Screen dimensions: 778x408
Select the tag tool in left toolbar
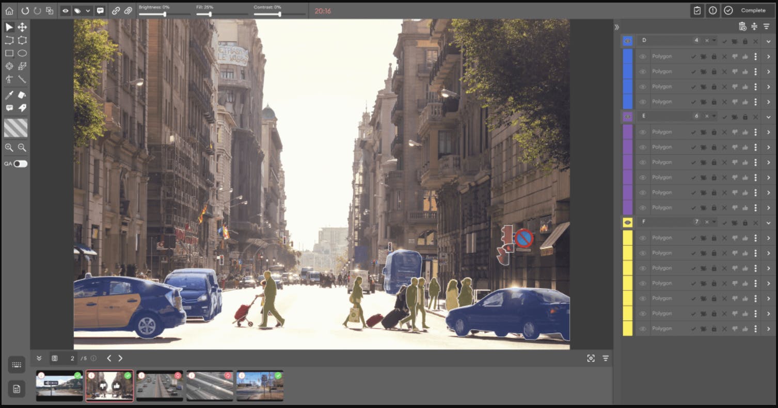[22, 108]
